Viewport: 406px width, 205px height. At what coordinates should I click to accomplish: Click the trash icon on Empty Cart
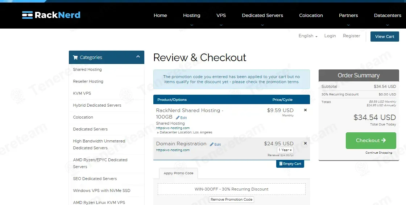pyautogui.click(x=281, y=164)
